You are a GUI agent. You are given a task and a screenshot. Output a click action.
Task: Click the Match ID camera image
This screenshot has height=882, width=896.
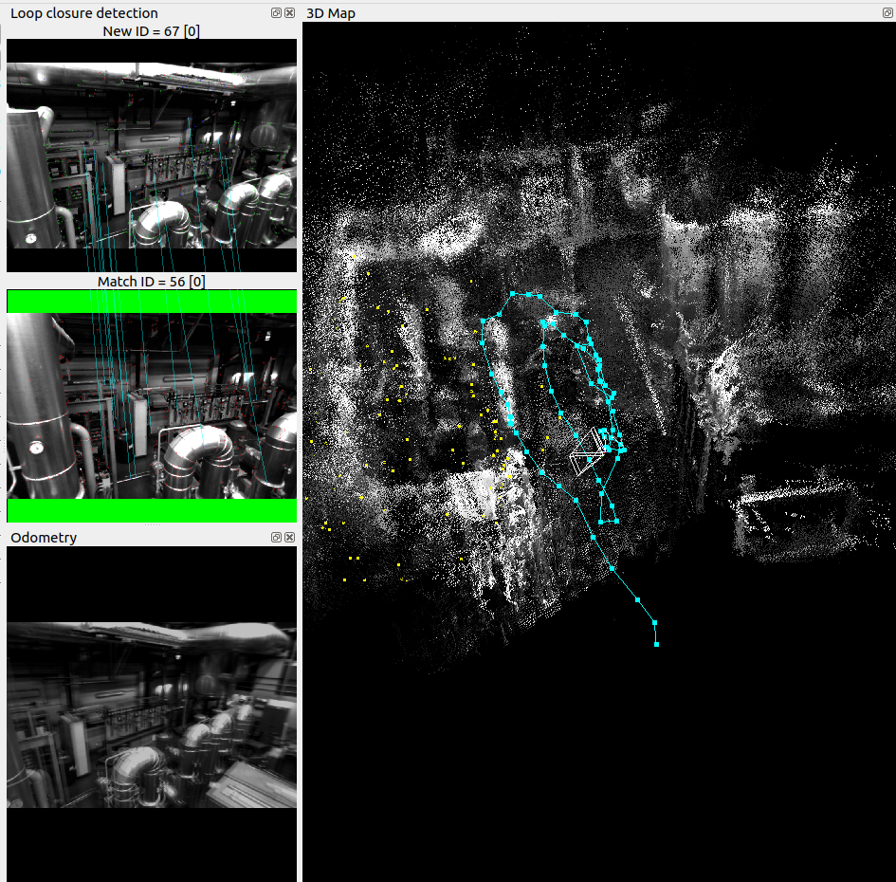(152, 406)
